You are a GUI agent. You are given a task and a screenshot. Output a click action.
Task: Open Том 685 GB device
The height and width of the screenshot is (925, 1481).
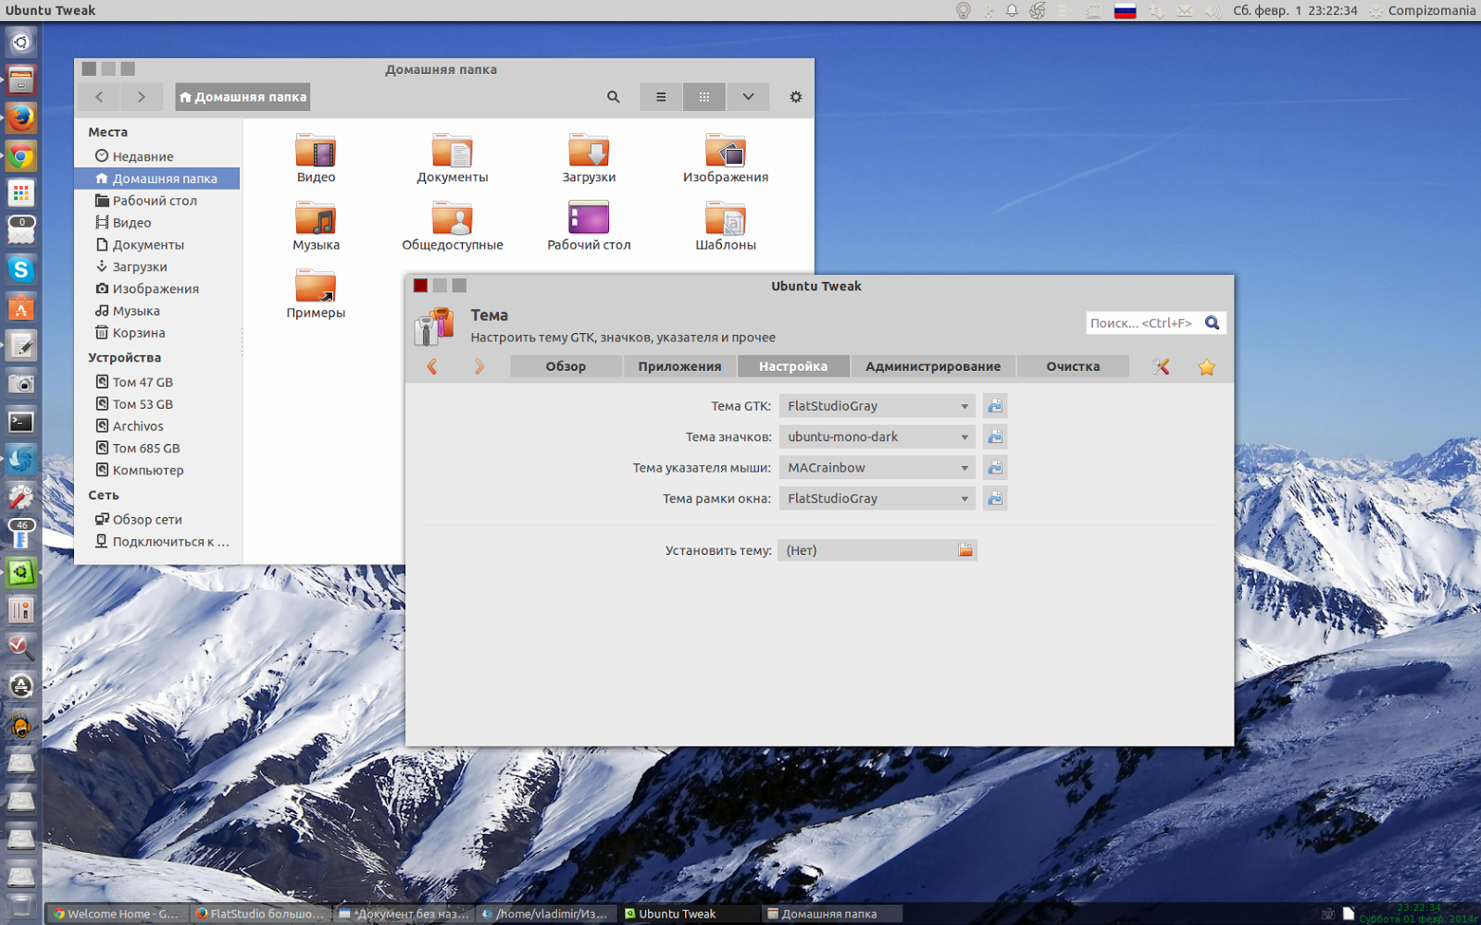(x=157, y=449)
